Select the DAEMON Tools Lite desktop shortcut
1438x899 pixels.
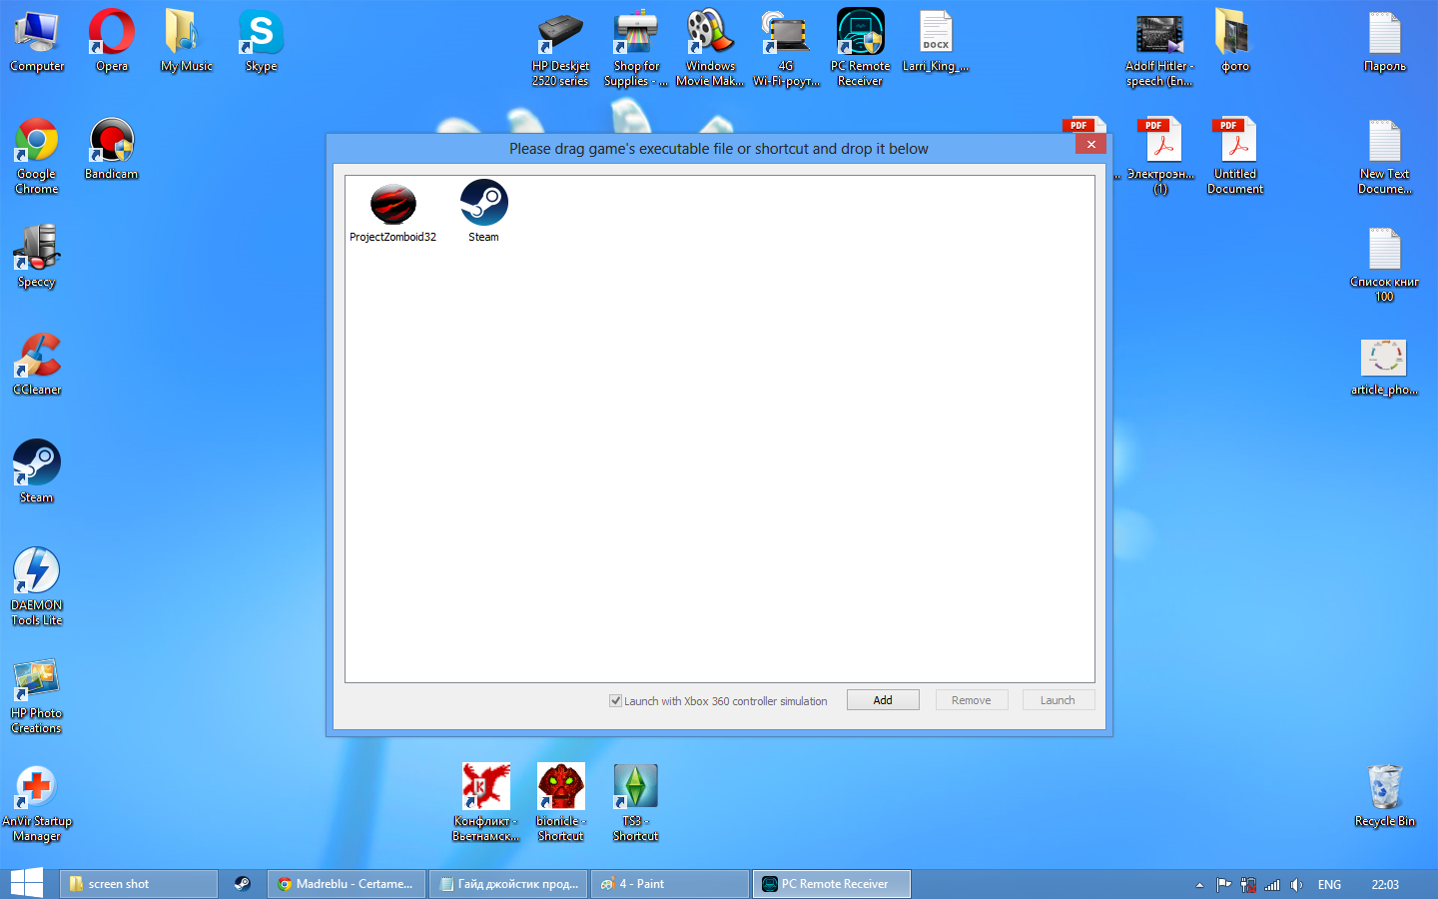point(37,588)
